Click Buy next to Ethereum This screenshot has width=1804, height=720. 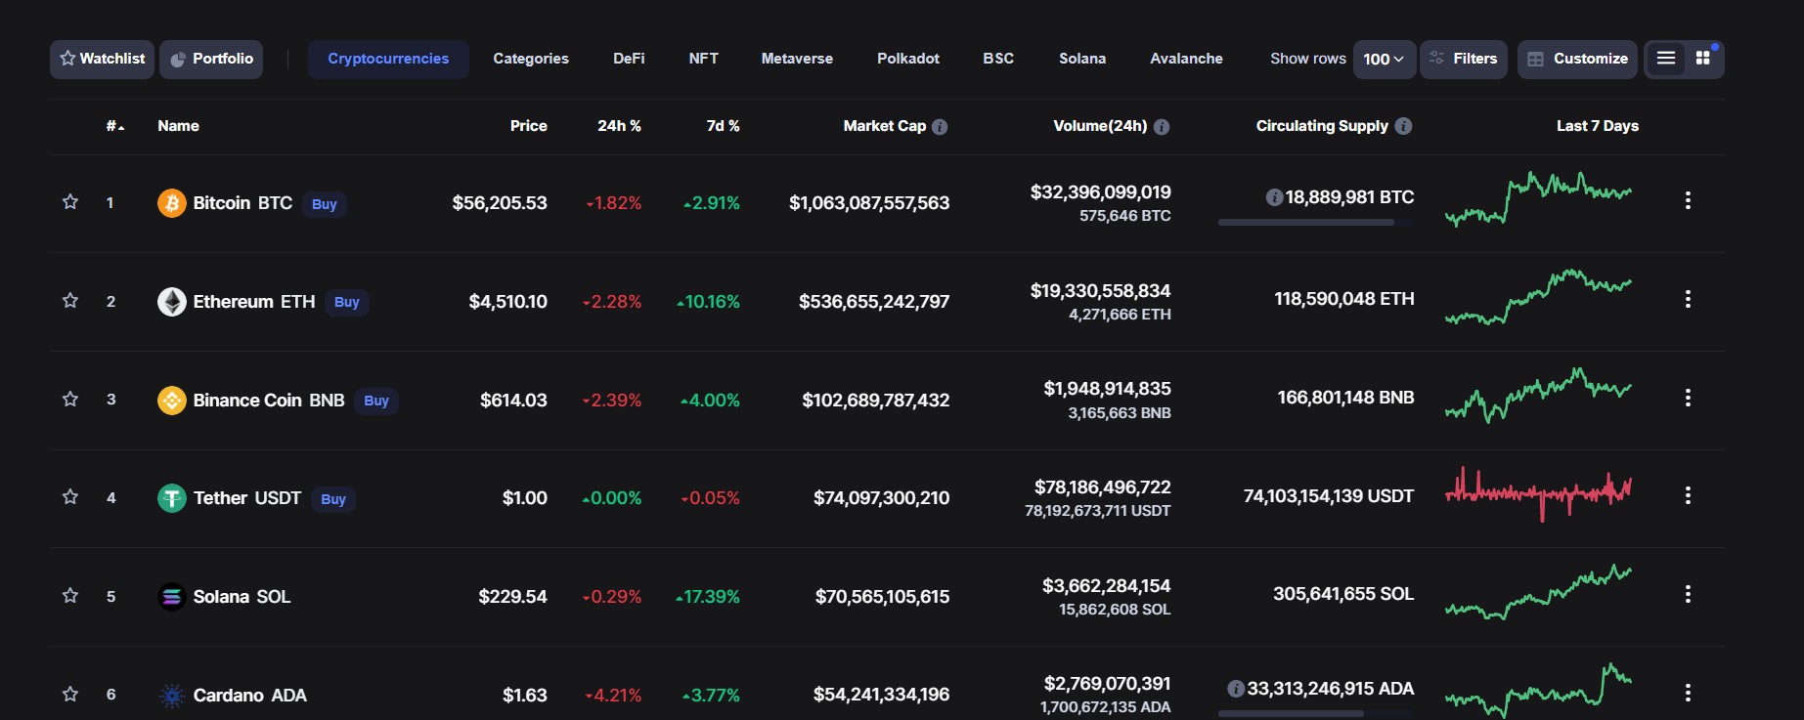[347, 303]
